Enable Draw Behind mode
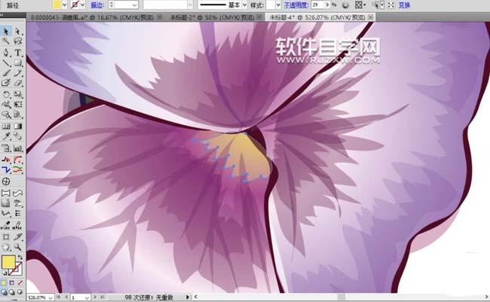Viewport: 490px width, 302px height. coord(12,292)
